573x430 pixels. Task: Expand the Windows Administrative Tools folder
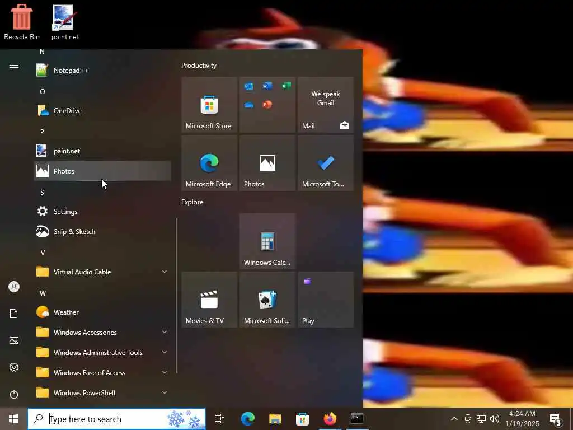(x=102, y=352)
